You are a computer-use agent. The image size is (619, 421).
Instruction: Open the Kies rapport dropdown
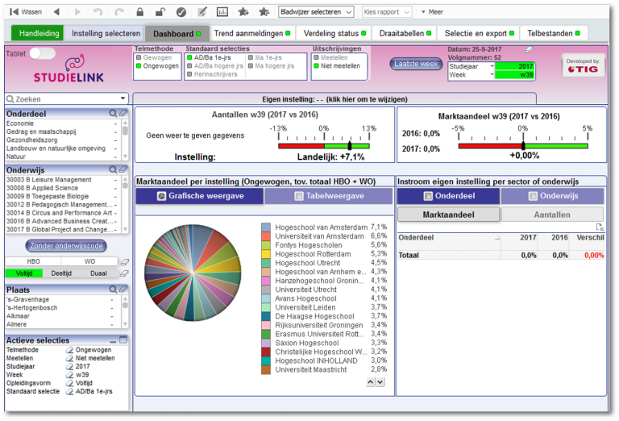(x=387, y=12)
